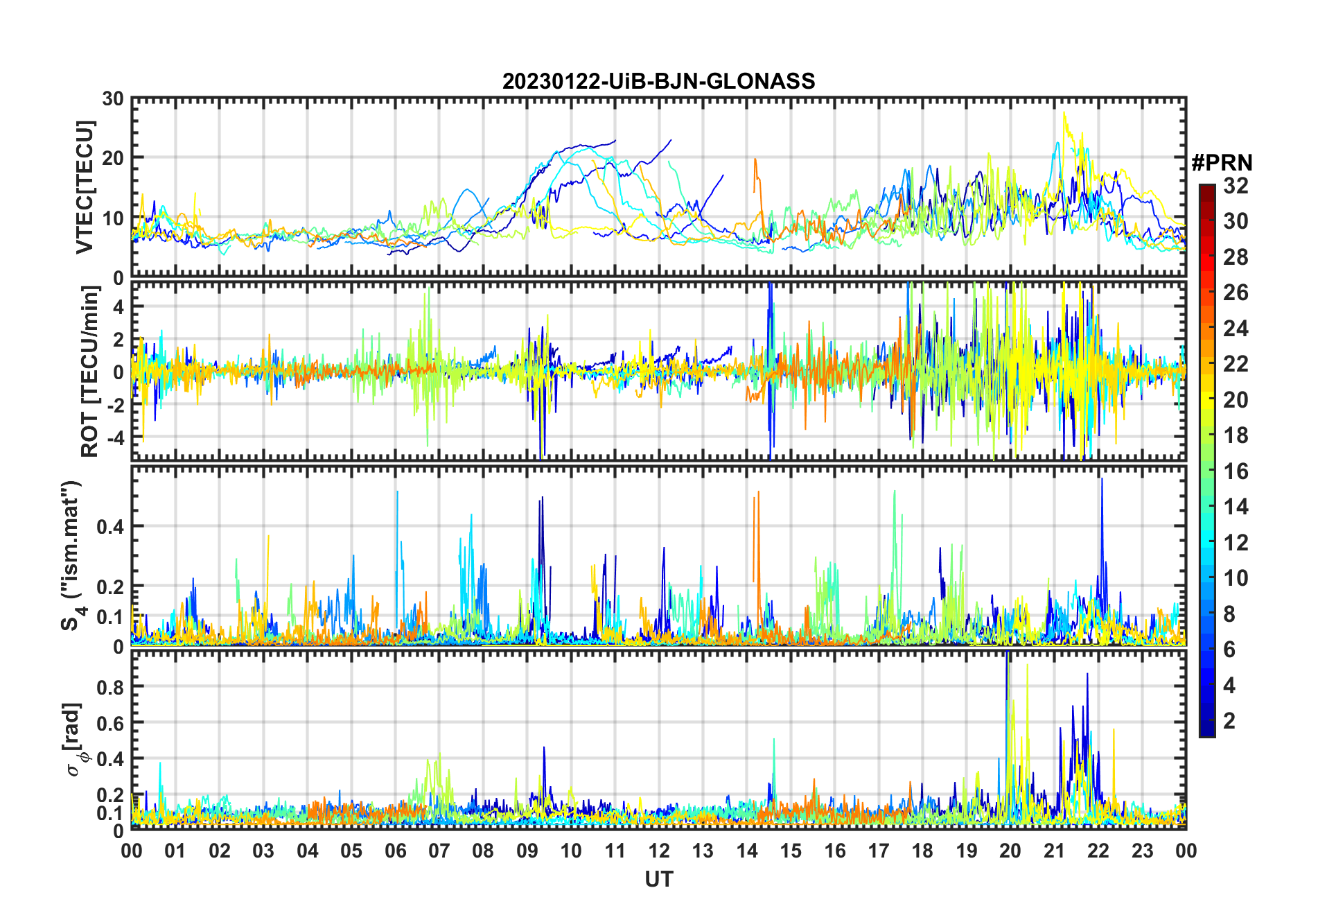Click the PRN colorbar tick label 18

pyautogui.click(x=1236, y=435)
